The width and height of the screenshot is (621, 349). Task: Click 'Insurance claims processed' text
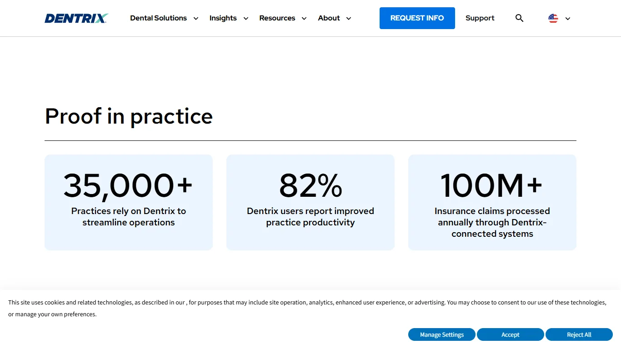[x=492, y=222]
